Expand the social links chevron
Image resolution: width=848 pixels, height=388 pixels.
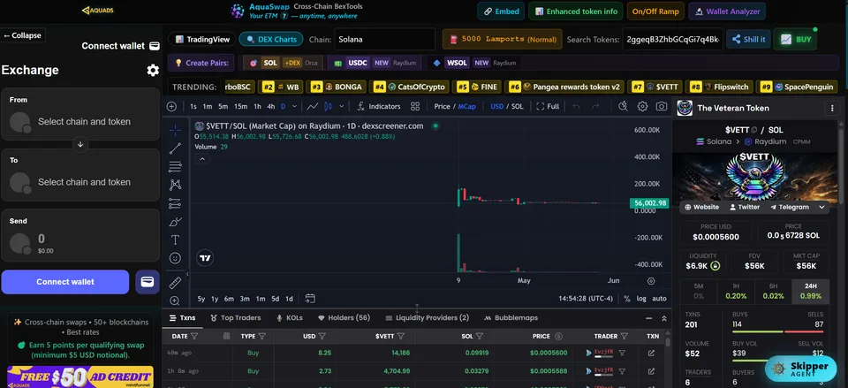tap(822, 208)
